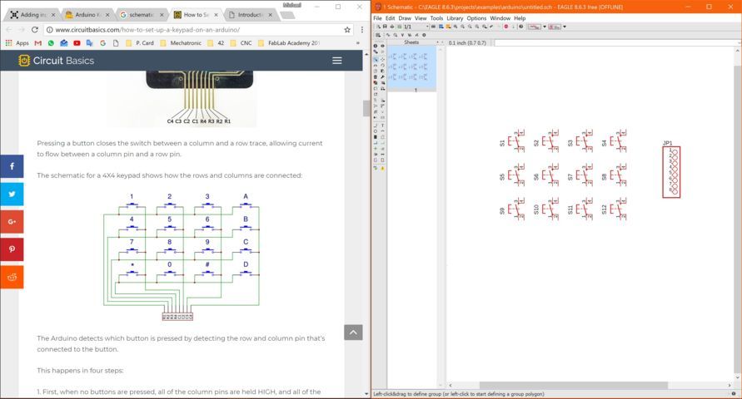
Task: Click the Chrome page vertical scrollbar thumb
Action: coord(366,108)
